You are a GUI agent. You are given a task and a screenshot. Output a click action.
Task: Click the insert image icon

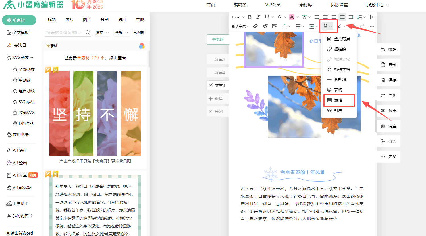275,26
